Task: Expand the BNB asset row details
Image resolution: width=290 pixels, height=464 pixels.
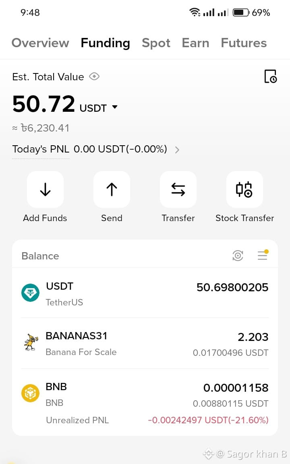Action: [x=145, y=402]
